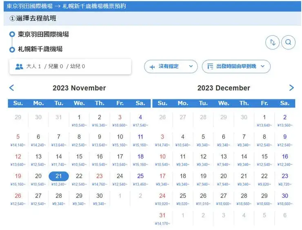Select departure airport 東京羽田國際機場

click(43, 34)
